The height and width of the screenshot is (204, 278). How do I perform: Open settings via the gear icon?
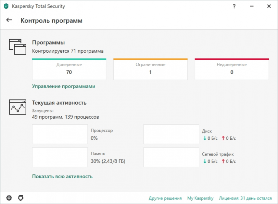click(x=9, y=198)
